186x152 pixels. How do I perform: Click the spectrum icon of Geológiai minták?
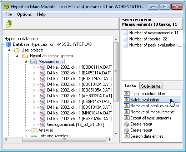coord(42,124)
